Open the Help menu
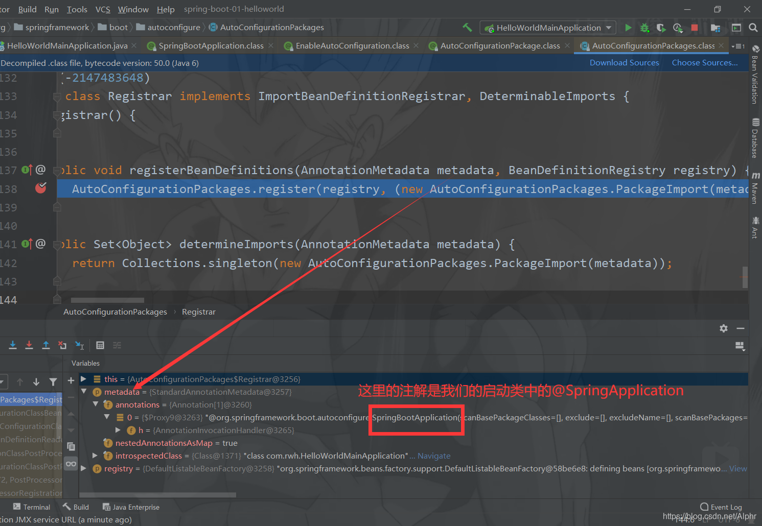Image resolution: width=762 pixels, height=526 pixels. click(x=166, y=9)
